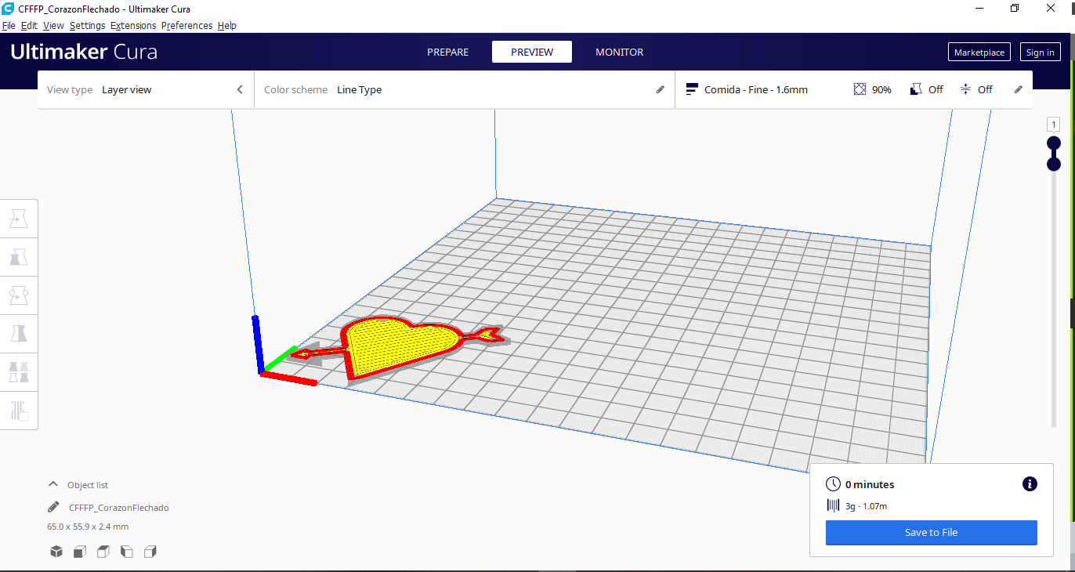This screenshot has height=572, width=1075.
Task: Open the View menu
Action: tap(53, 26)
